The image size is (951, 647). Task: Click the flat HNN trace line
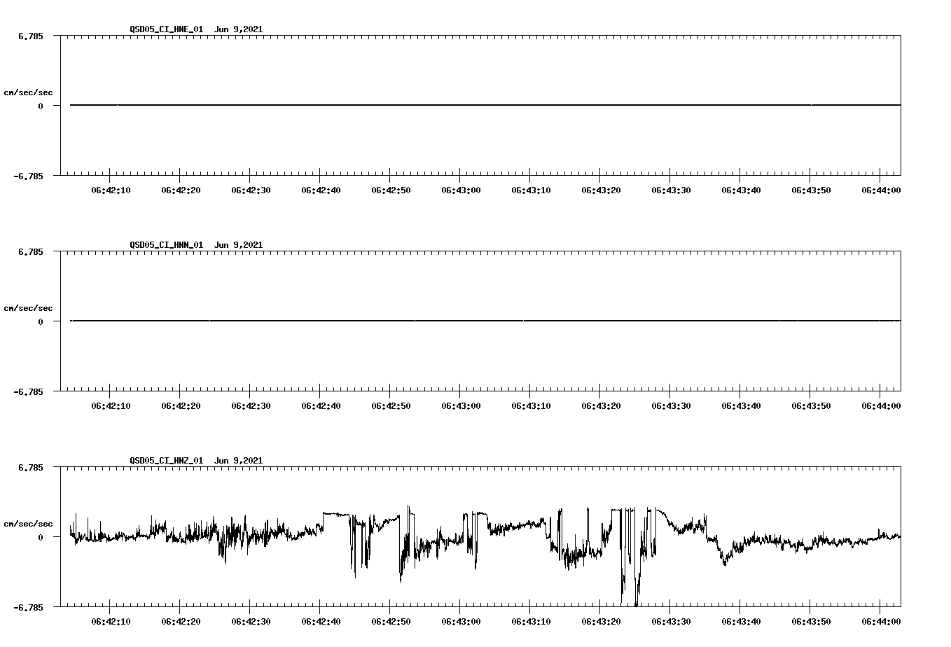pos(485,321)
